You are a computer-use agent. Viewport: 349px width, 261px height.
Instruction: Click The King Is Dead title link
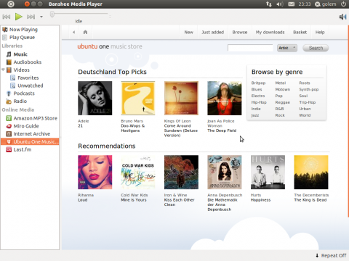(x=310, y=200)
